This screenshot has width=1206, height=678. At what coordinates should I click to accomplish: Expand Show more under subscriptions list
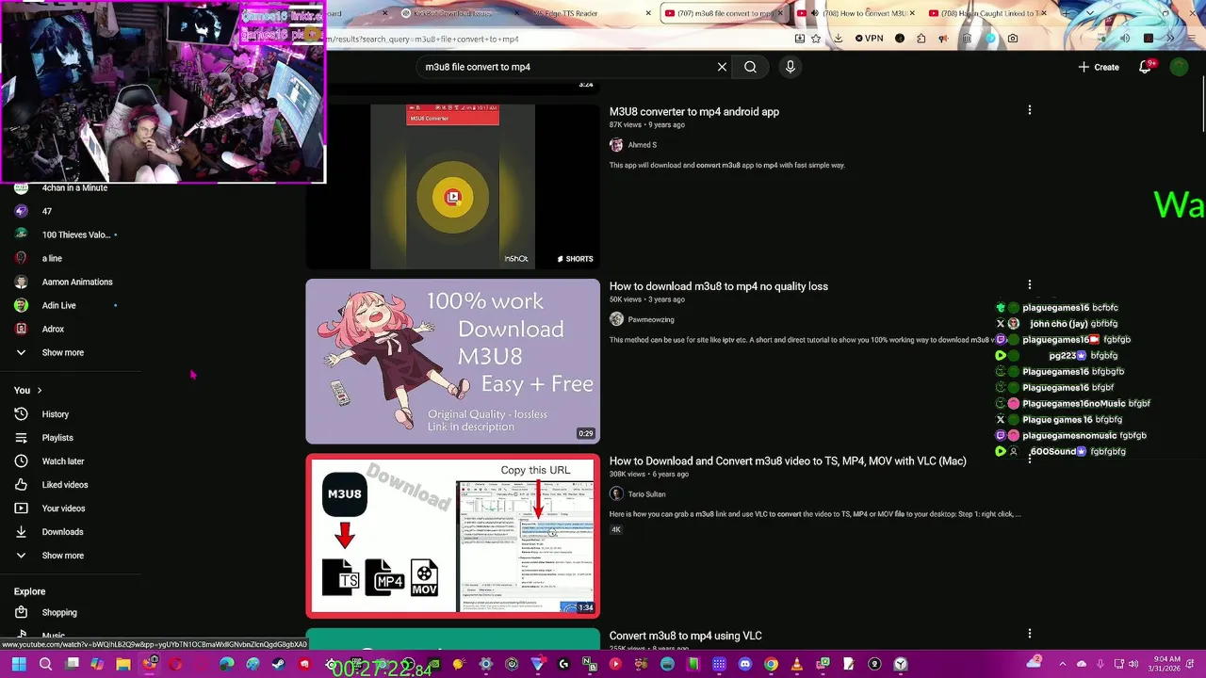pyautogui.click(x=62, y=352)
